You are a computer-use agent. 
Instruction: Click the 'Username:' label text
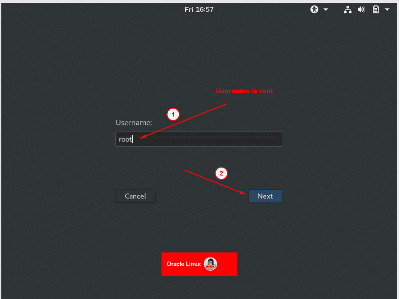[x=134, y=122]
